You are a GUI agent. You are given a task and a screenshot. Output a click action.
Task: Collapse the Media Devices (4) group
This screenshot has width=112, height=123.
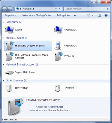4,38
